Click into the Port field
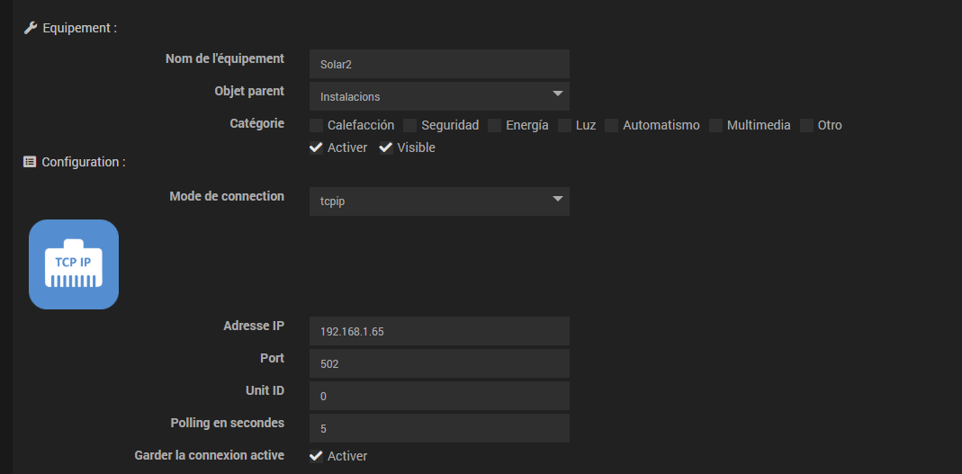The width and height of the screenshot is (962, 474). 439,363
